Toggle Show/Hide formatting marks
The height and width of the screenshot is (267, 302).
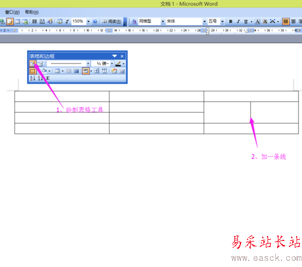(67, 21)
